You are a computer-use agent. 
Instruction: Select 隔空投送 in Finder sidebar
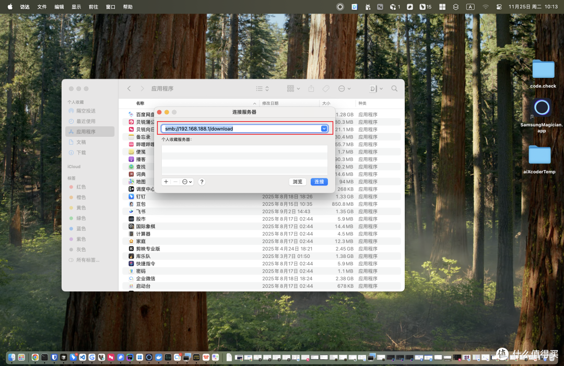tap(90, 111)
